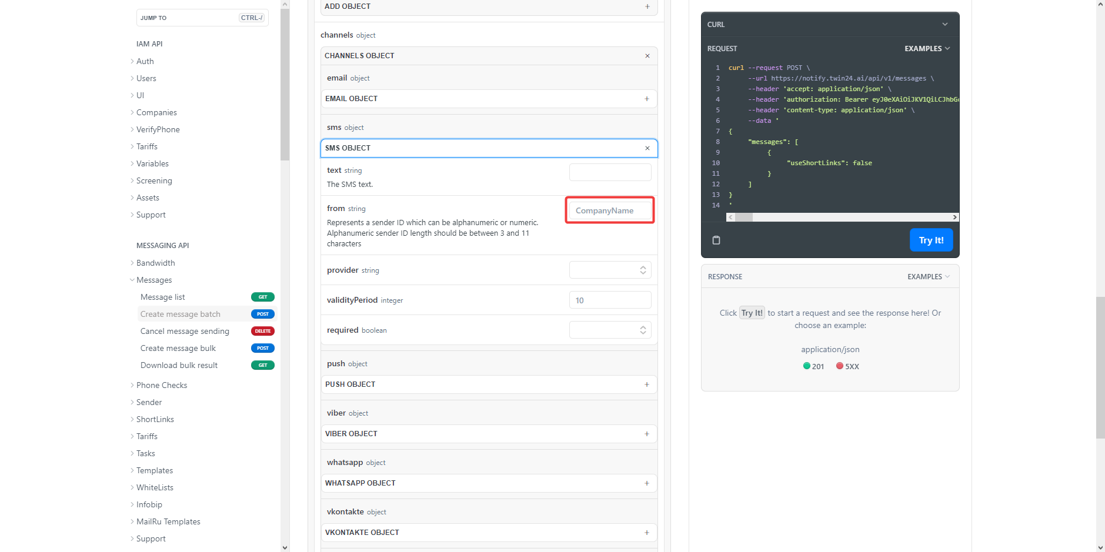Expand the Screening sidebar section
Image resolution: width=1105 pixels, height=552 pixels.
[154, 180]
